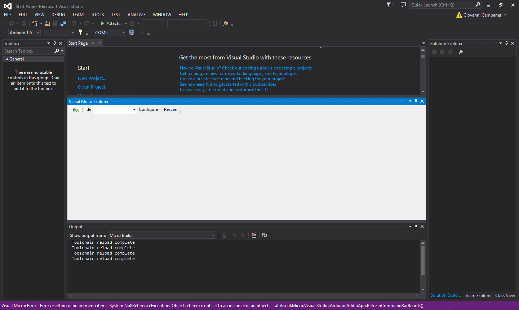Open Solution Explorer window position dropdown
Image resolution: width=519 pixels, height=310 pixels.
coord(501,43)
